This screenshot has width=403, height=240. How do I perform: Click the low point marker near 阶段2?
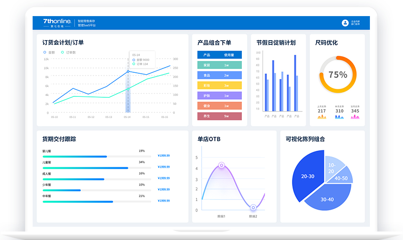(x=253, y=207)
